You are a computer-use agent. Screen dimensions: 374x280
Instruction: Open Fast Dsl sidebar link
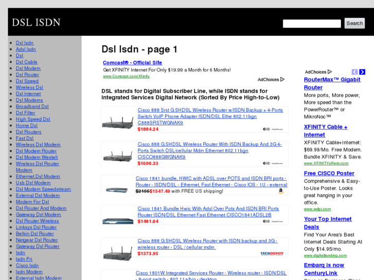(25, 138)
